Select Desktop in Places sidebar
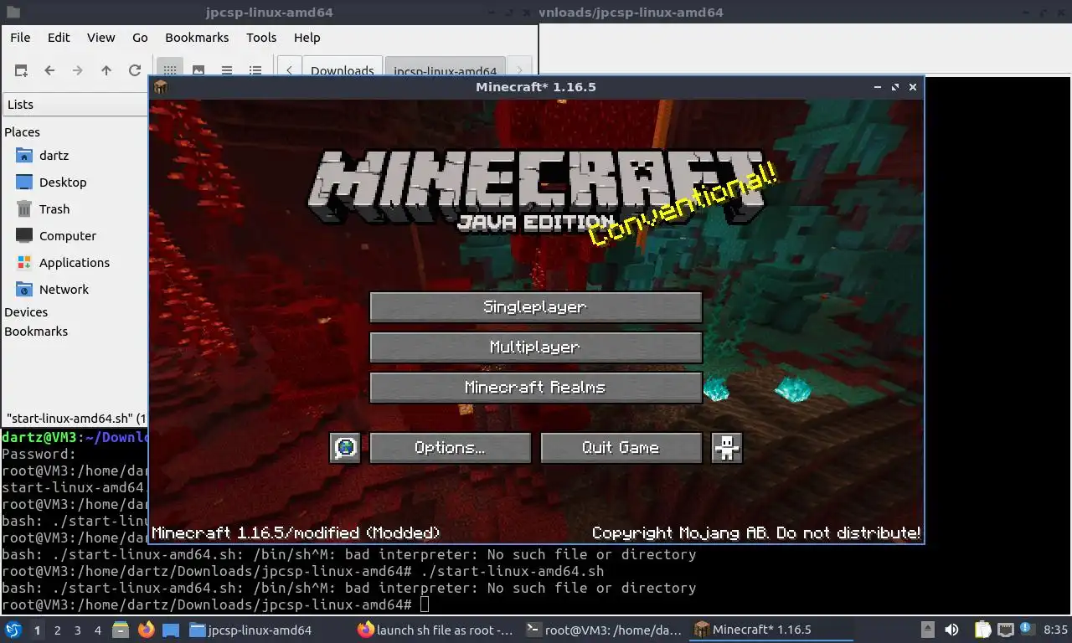Screen dimensions: 1072x643 [x=63, y=183]
